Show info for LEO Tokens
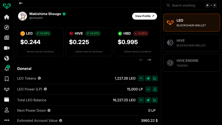The width and height of the screenshot is (222, 125). pyautogui.click(x=39, y=78)
